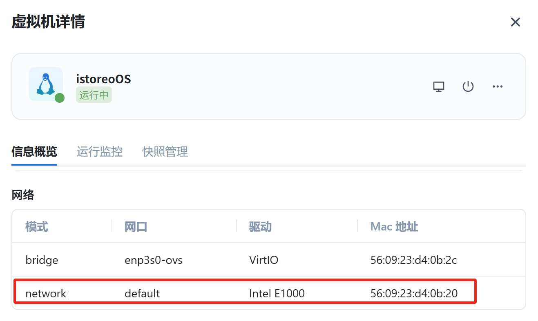Switch to the 运行监控 tab
The width and height of the screenshot is (538, 321).
click(x=100, y=152)
